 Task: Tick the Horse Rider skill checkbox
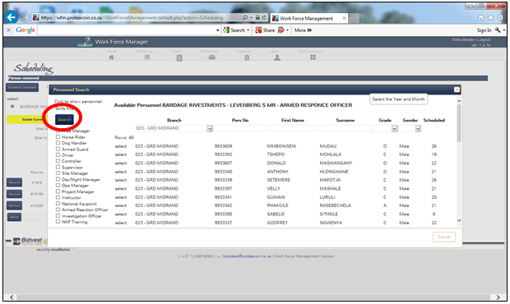pos(58,136)
